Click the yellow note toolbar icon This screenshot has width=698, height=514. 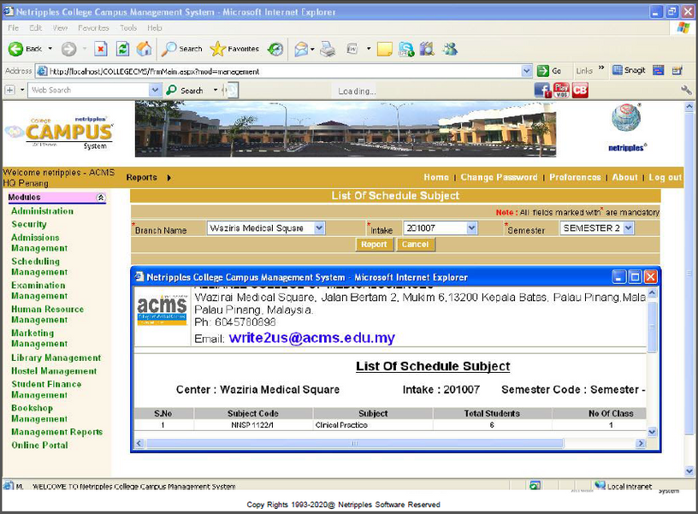(384, 49)
